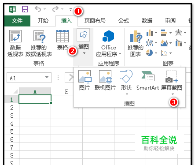Insert a SmartArt graphic
Screen dimensions: 195x165
[x=147, y=80]
